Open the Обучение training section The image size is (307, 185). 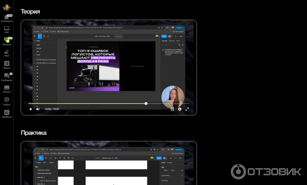(7, 41)
